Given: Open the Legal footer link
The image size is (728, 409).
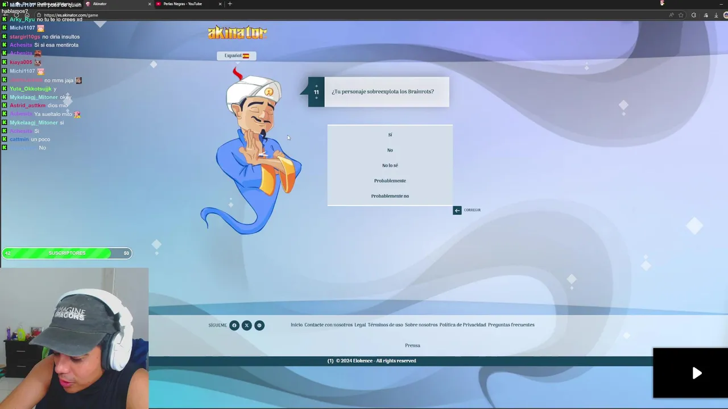Looking at the screenshot, I should 360,325.
